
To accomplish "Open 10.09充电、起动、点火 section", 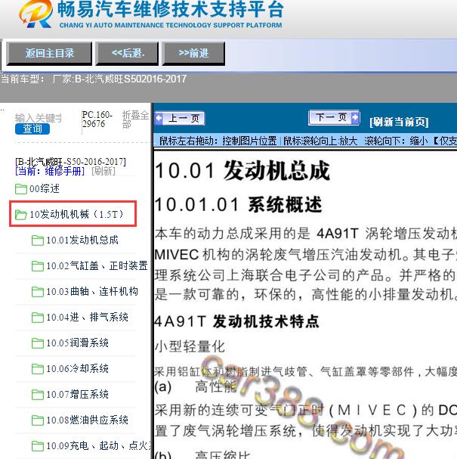I will click(x=98, y=446).
